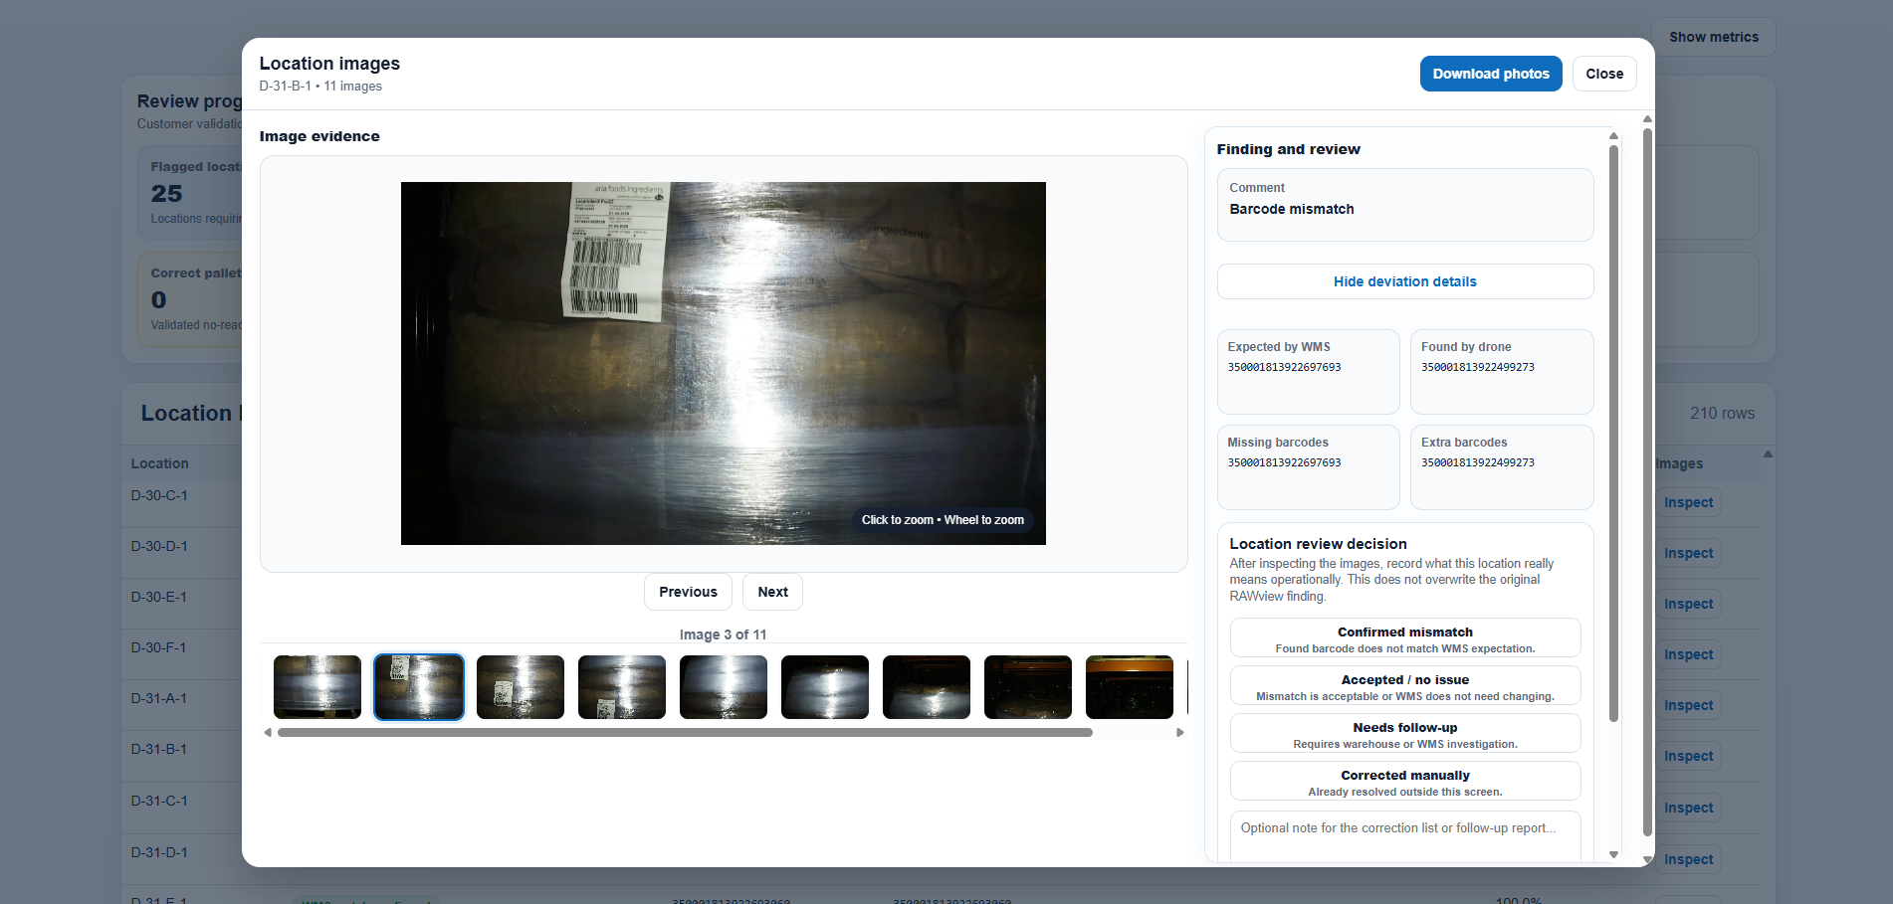Screen dimensions: 1893x904
Task: Click location cell D-30-D-1
Action: coord(159,546)
